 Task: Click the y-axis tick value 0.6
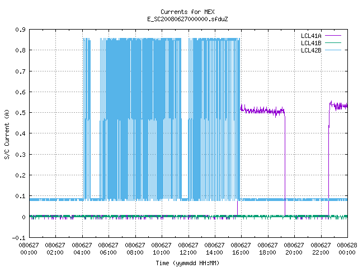(20, 92)
